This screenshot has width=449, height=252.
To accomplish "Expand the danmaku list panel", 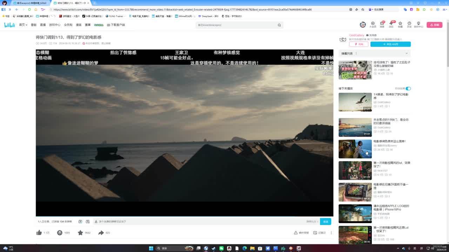I will (x=407, y=54).
